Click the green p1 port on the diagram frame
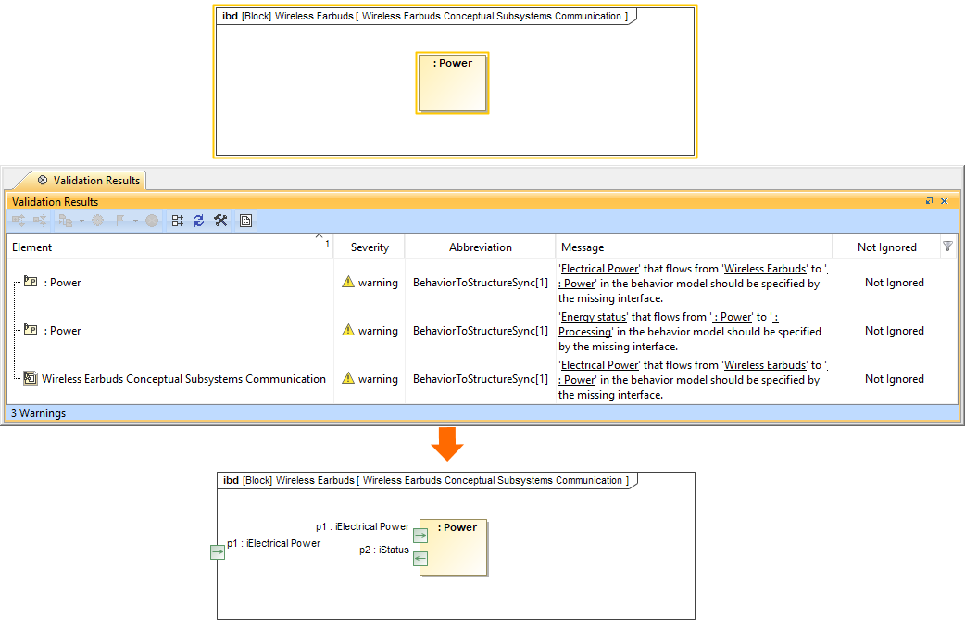The height and width of the screenshot is (620, 965). [218, 552]
